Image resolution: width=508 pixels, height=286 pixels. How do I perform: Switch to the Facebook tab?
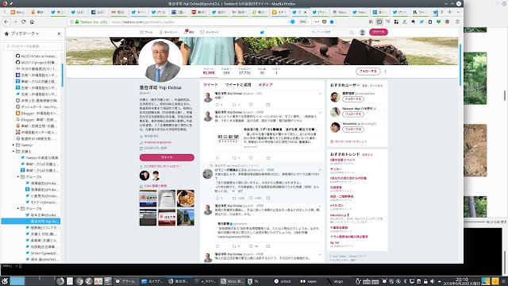pyautogui.click(x=98, y=13)
